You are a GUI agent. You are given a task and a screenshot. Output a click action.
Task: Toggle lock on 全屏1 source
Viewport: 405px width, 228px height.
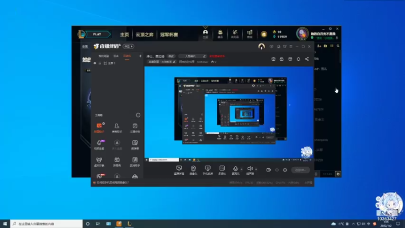100,63
